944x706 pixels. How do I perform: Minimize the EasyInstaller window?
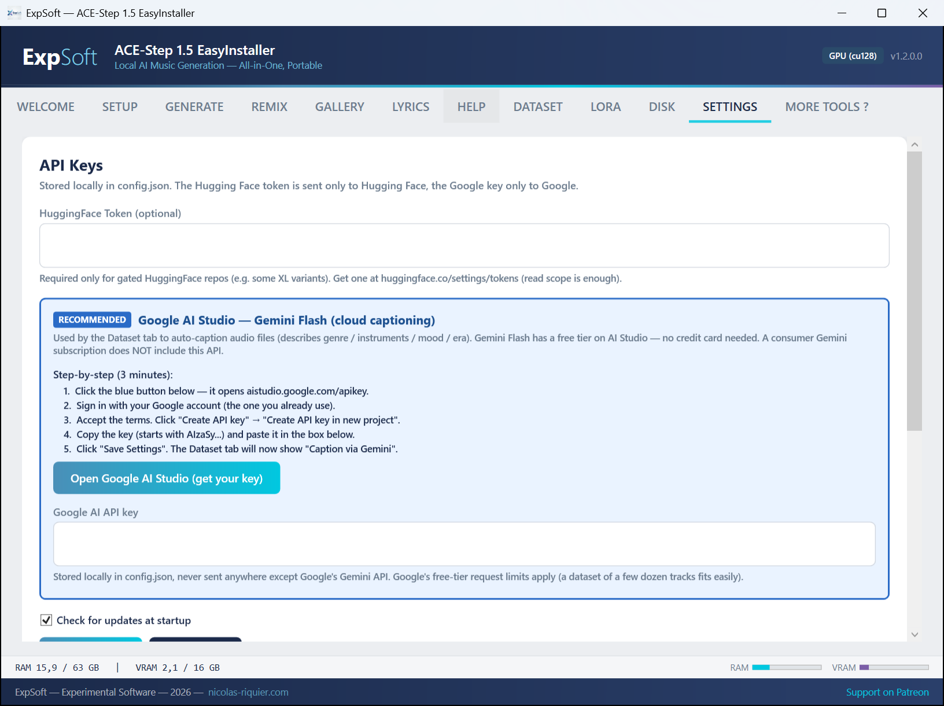pos(842,13)
